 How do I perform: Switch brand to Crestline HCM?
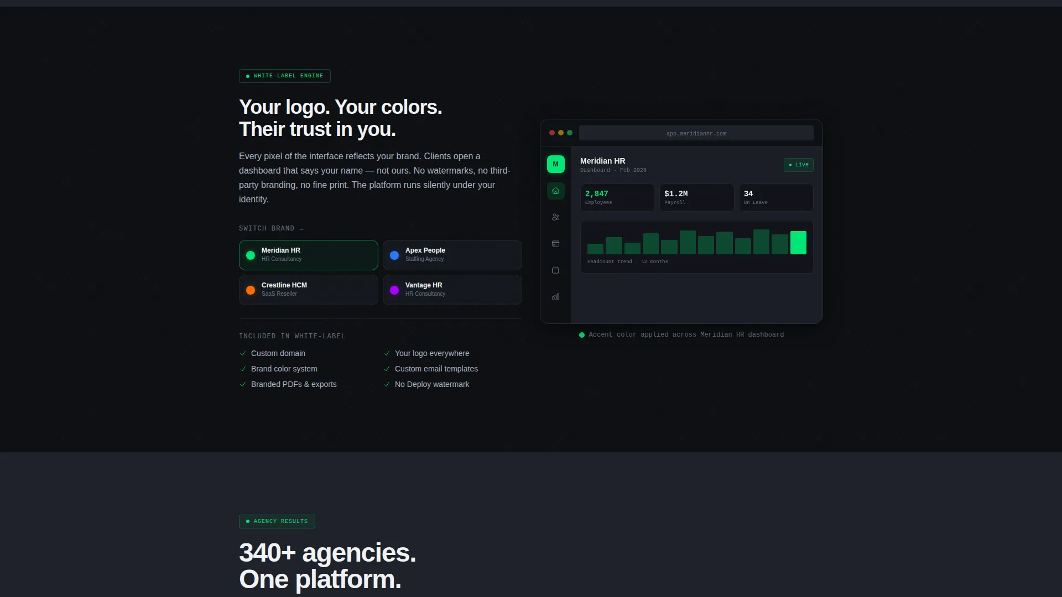point(309,290)
